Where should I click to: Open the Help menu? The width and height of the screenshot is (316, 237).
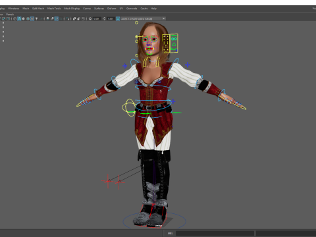point(153,9)
